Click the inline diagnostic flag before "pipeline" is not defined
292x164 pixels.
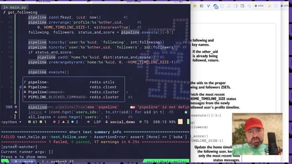click(133, 107)
